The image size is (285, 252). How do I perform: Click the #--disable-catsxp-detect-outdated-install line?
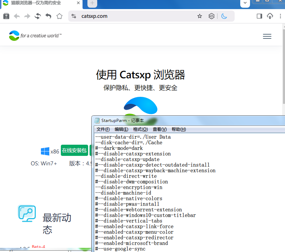coord(152,165)
